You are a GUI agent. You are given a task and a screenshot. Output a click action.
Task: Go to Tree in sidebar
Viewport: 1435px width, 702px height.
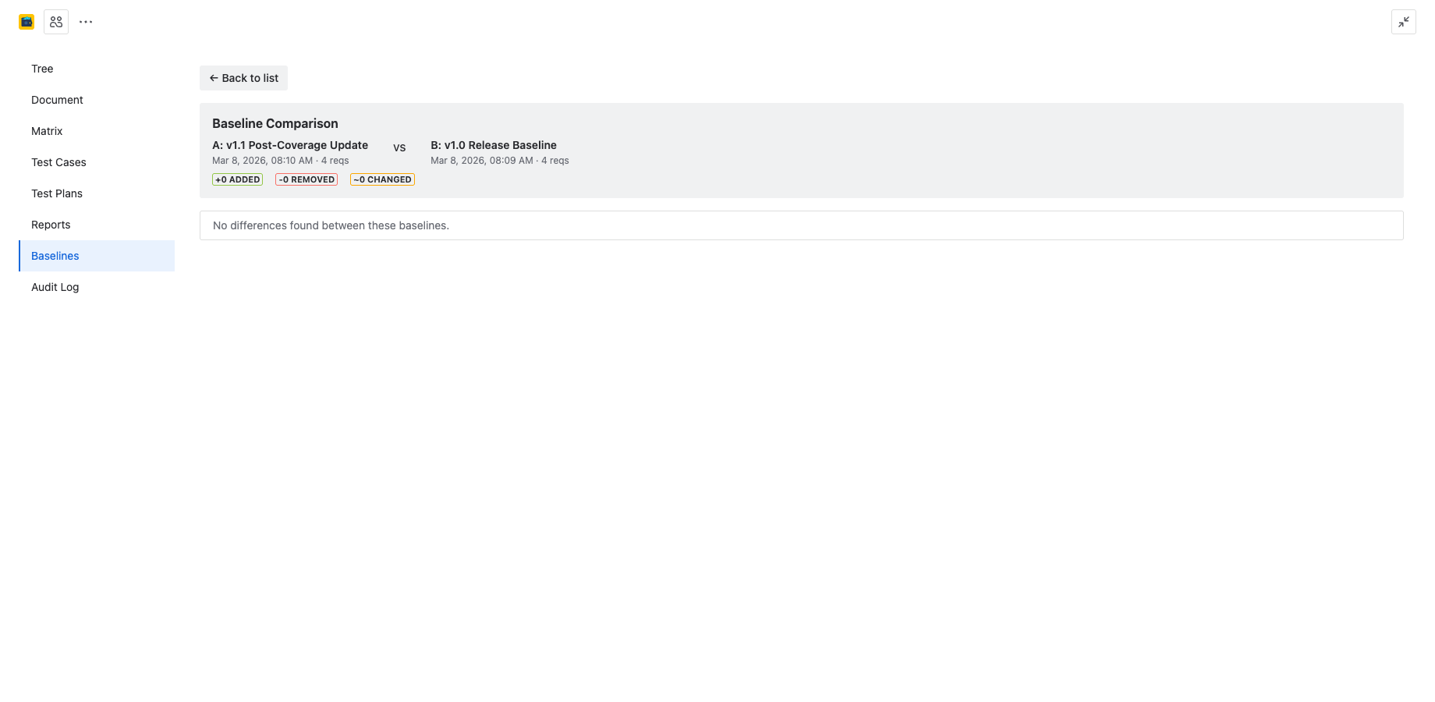click(42, 69)
